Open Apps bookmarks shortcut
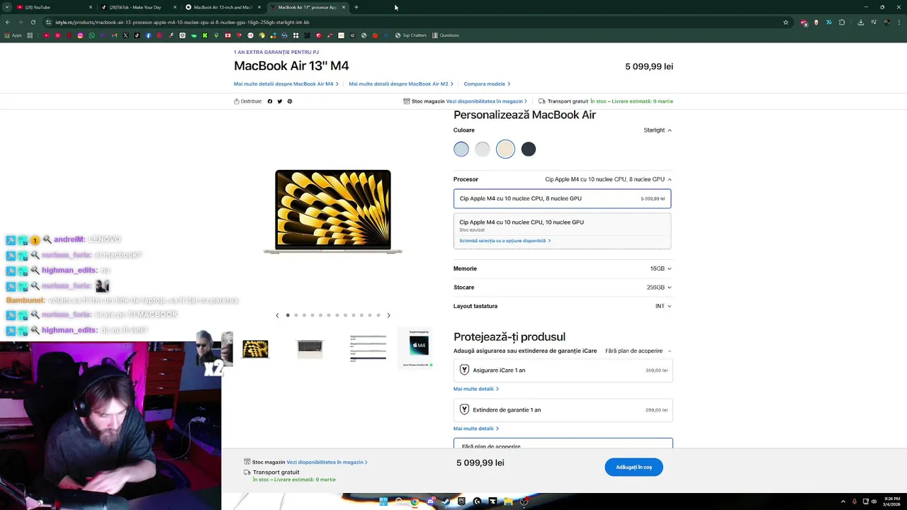 click(x=13, y=35)
